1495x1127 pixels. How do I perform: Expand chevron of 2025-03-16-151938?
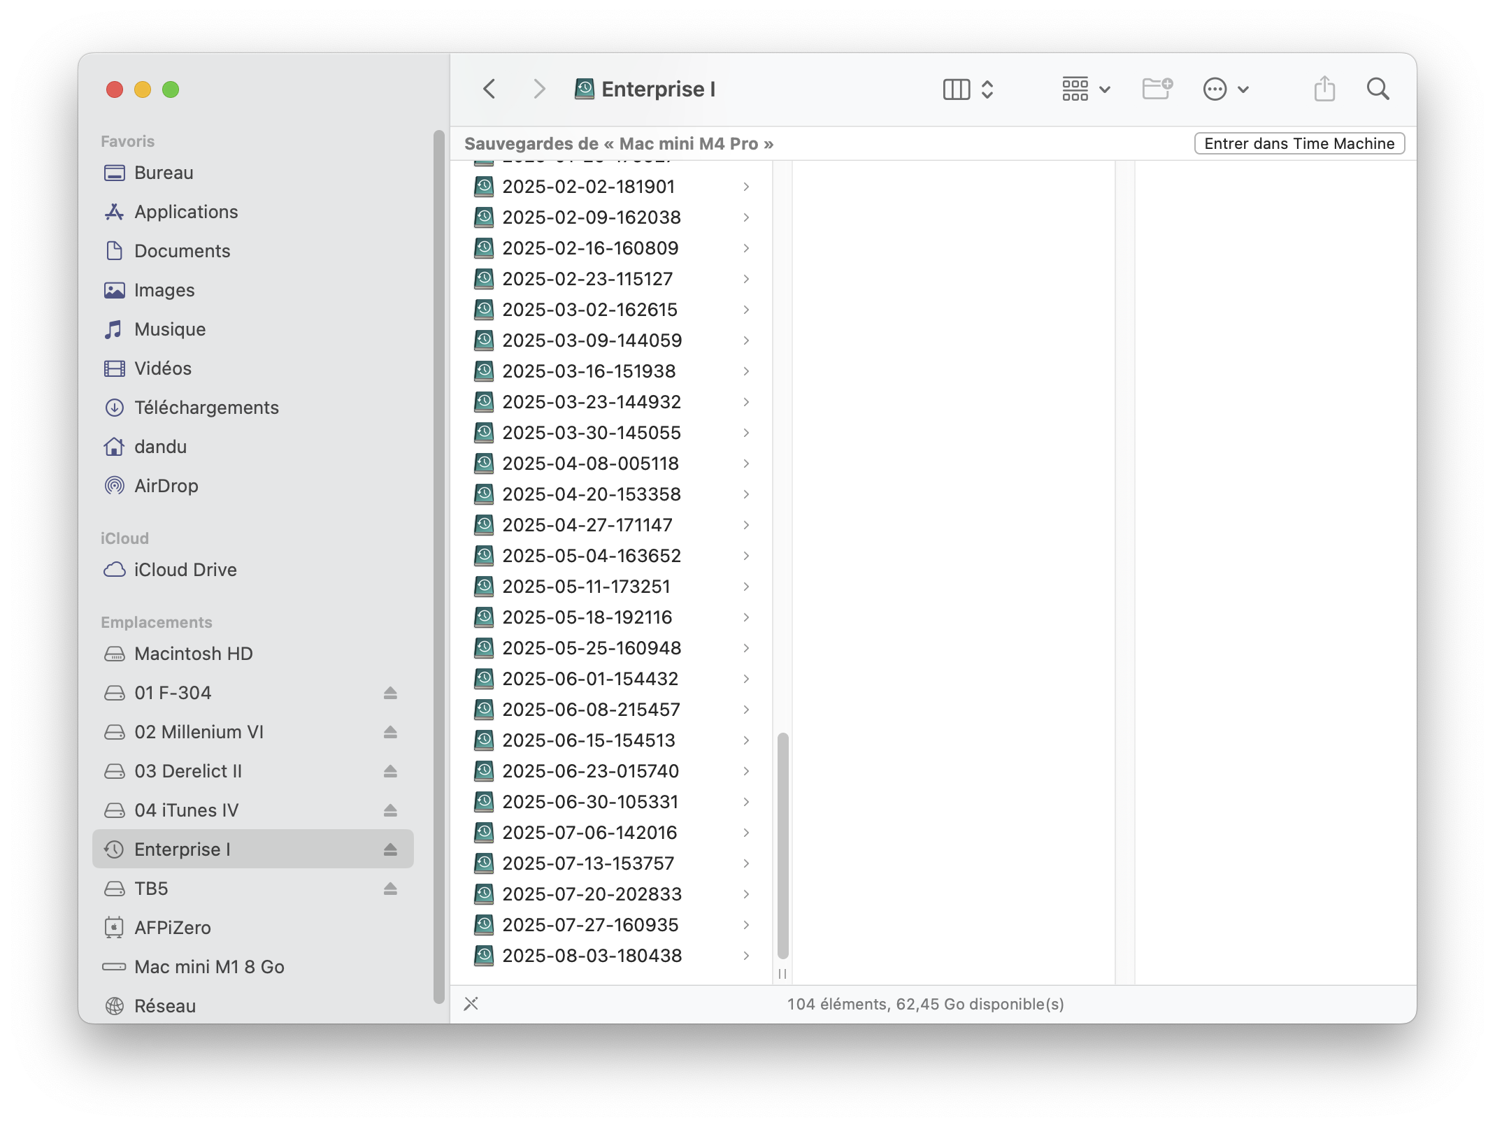point(746,371)
